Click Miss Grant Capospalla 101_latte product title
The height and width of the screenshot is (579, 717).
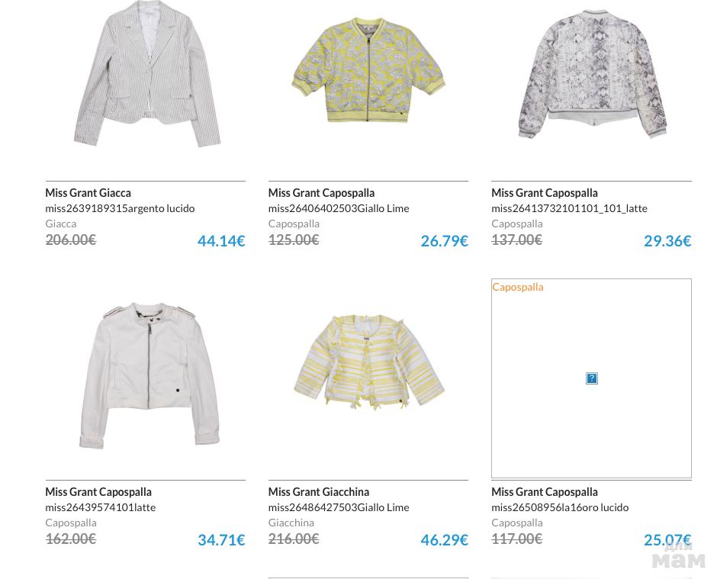[x=544, y=193]
